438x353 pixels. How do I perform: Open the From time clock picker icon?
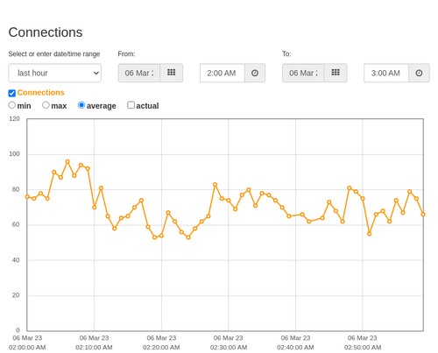pyautogui.click(x=255, y=73)
